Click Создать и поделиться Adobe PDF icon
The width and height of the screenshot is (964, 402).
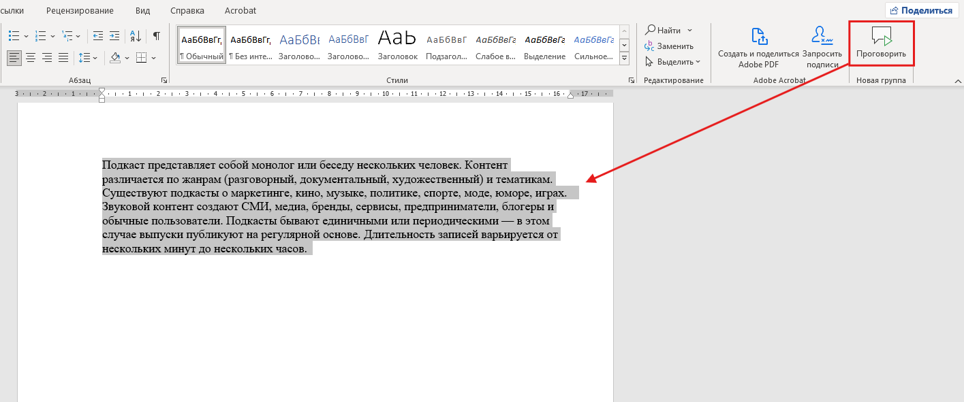pos(758,37)
